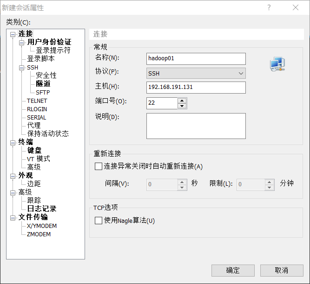This screenshot has height=284, width=310.
Task: Collapse the 高级 category tree node
Action: [x=13, y=193]
